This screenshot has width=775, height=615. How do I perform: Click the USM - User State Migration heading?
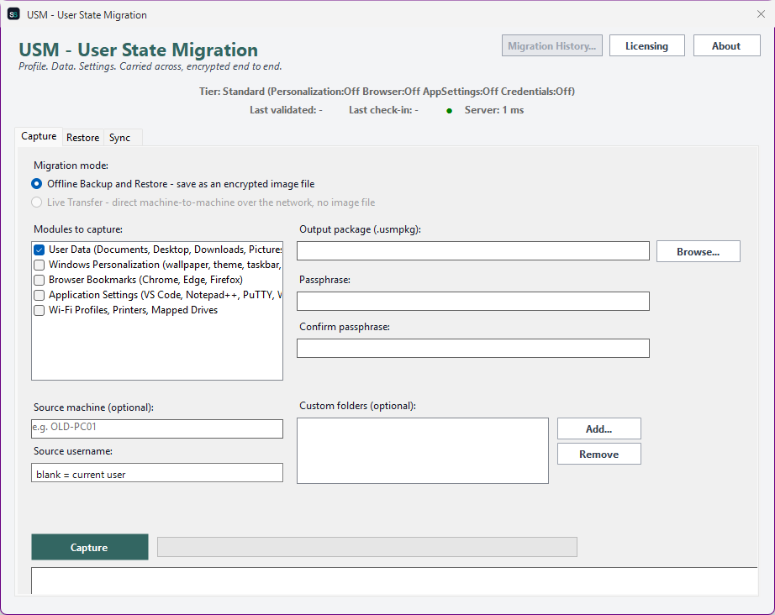139,50
